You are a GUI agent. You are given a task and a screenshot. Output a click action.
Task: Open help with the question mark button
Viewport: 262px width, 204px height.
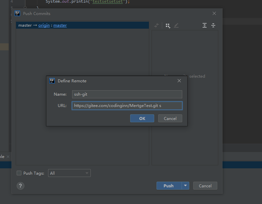coord(21,186)
